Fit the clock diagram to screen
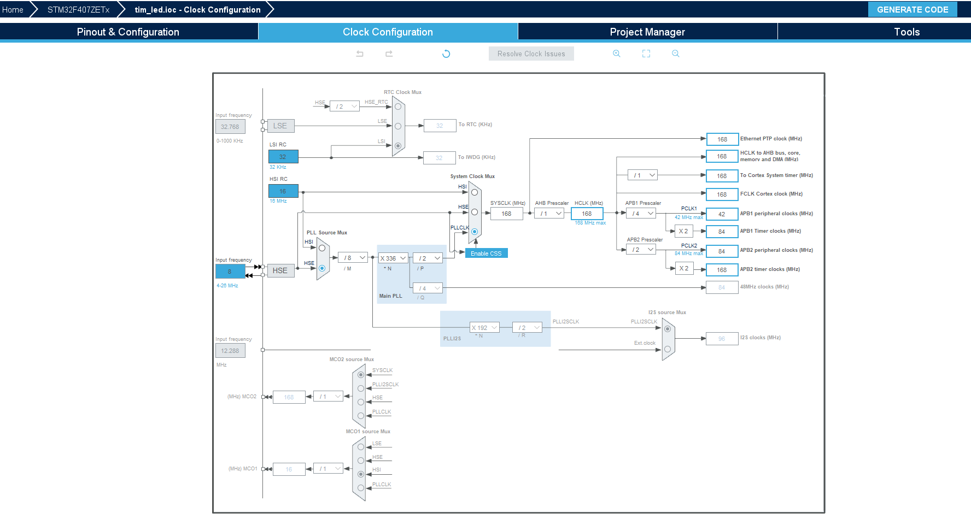The height and width of the screenshot is (519, 971). 646,54
